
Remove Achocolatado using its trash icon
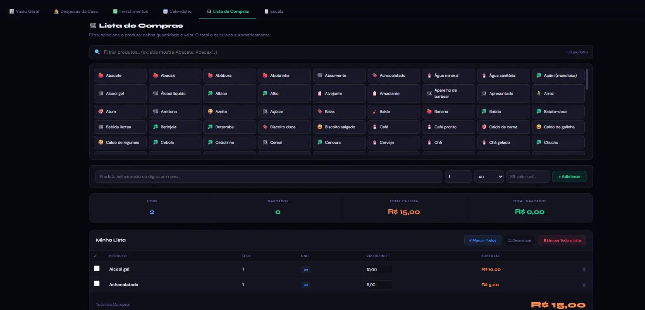[x=584, y=285]
